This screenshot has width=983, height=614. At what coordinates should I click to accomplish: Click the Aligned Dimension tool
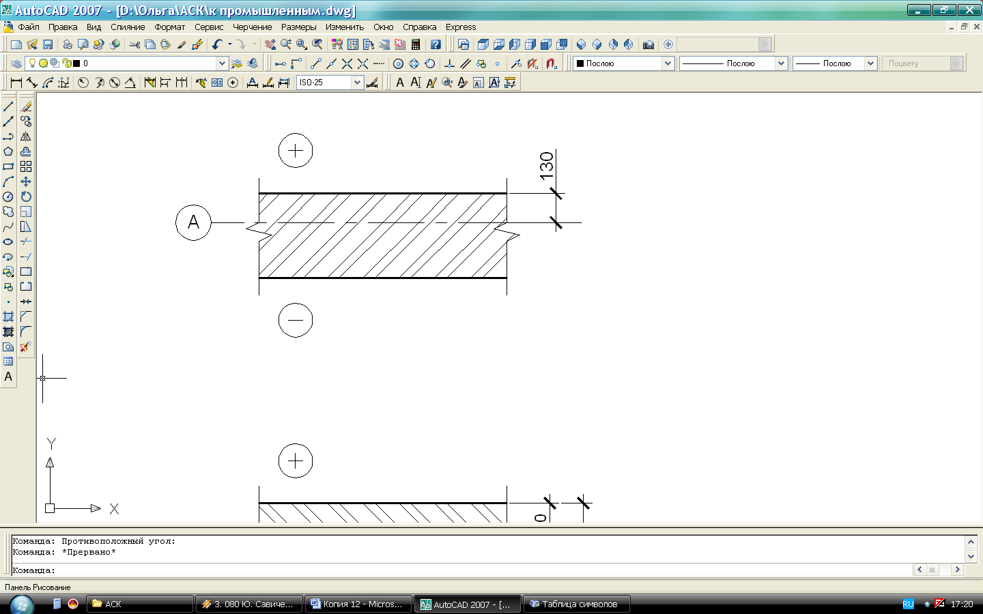point(32,83)
